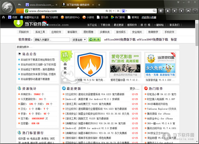Click the 当游游戏盒 promo thumbnail
Viewport: 199px width, 144px height.
click(160, 65)
